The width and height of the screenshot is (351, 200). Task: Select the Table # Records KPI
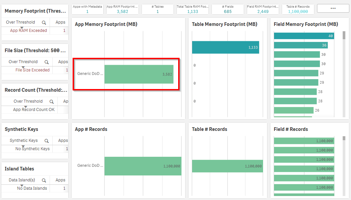click(298, 9)
